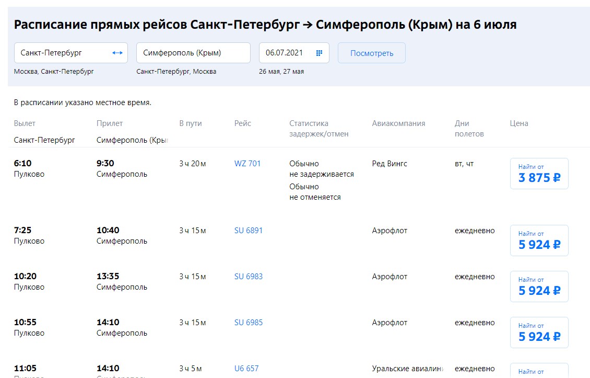The width and height of the screenshot is (590, 378).
Task: Click the Вылет column header
Action: [25, 123]
